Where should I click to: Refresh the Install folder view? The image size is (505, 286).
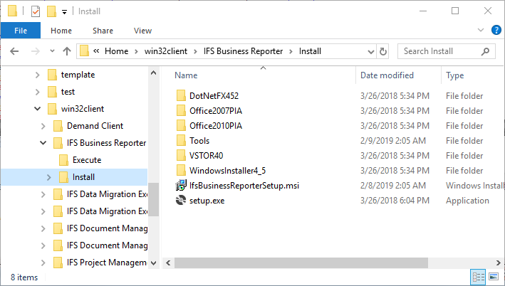(383, 51)
